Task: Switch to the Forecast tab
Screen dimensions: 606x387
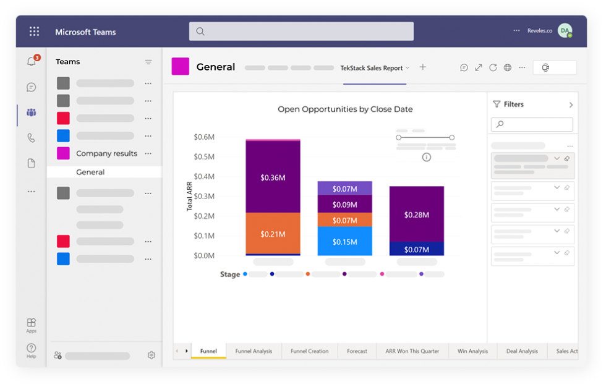Action: (357, 351)
